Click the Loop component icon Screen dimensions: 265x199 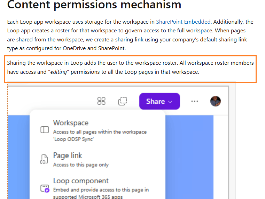[x=45, y=189]
